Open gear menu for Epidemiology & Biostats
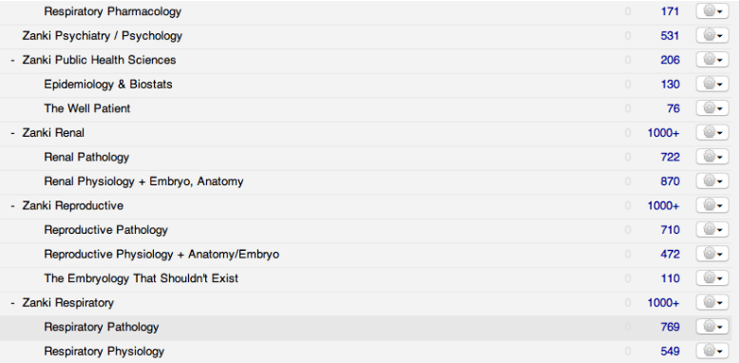739x363 pixels. (x=712, y=85)
